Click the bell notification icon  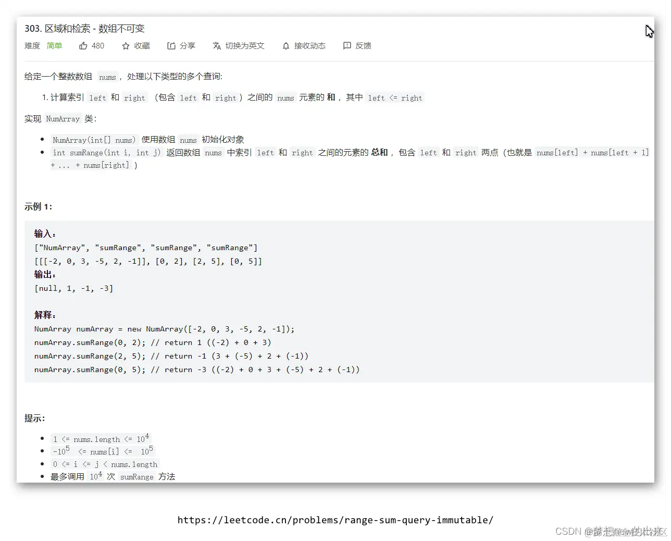[x=286, y=46]
